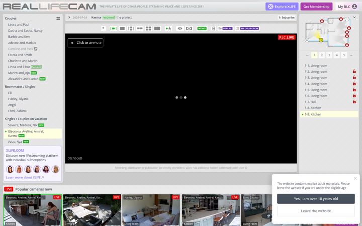Viewport: 362px width, 226px height.
Task: Open Aziza, Aya apartment
Action: pyautogui.click(x=15, y=141)
